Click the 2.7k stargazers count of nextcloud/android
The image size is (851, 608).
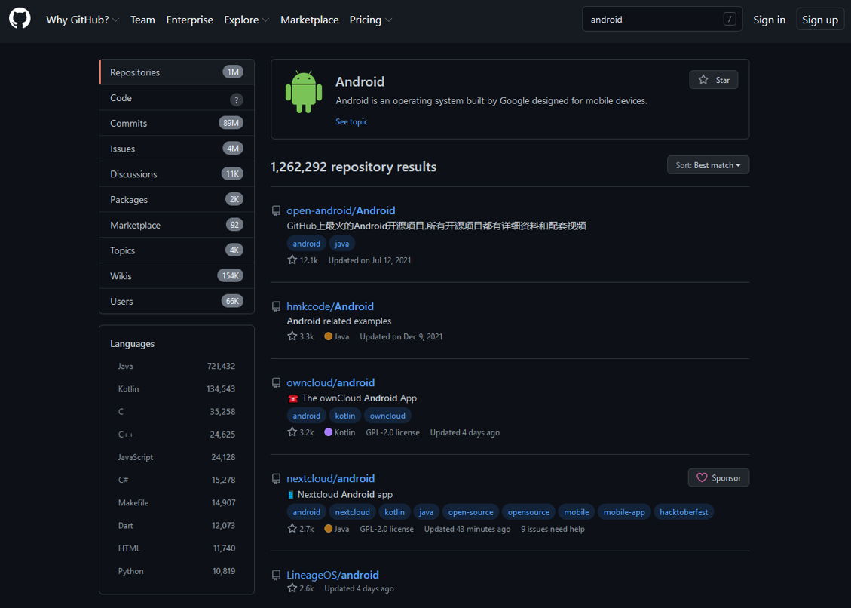click(301, 529)
